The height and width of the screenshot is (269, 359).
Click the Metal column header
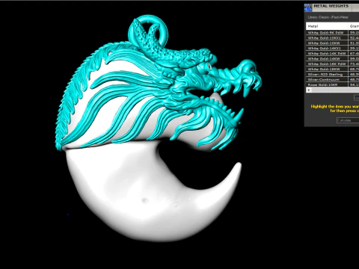point(327,26)
